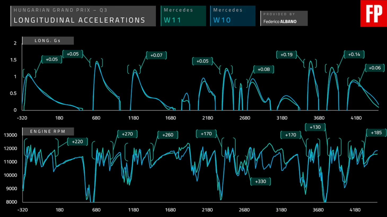Image resolution: width=387 pixels, height=217 pixels.
Task: Select the +260 RPM callout
Action: 168,135
